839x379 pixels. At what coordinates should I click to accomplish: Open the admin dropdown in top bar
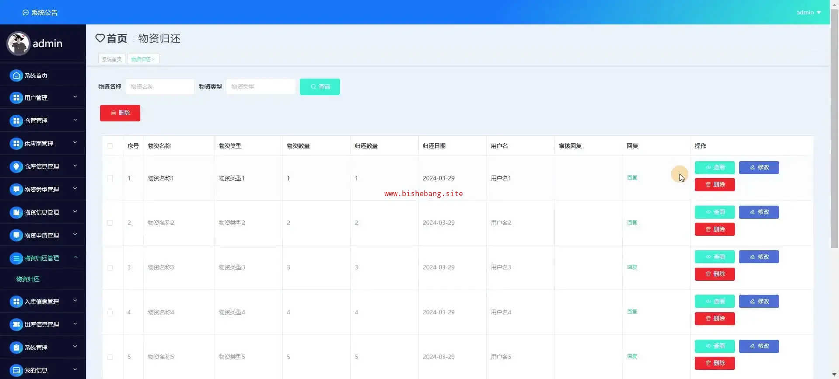click(x=808, y=12)
